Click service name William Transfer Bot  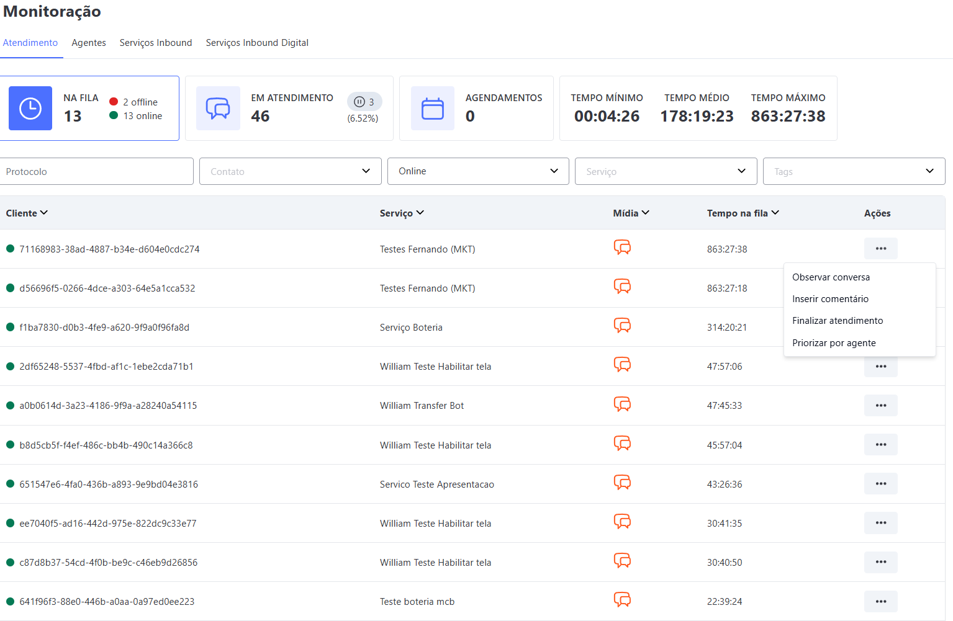[x=422, y=406]
